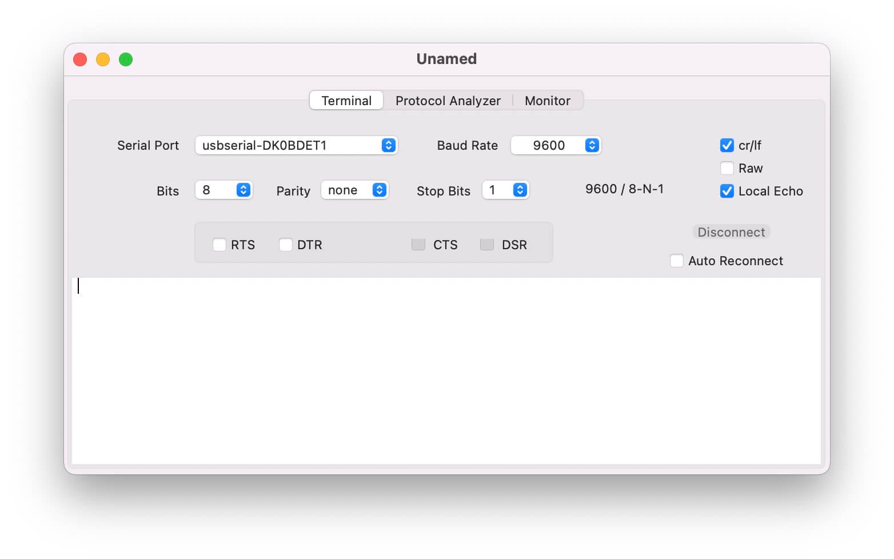The width and height of the screenshot is (894, 559).
Task: Enable the Raw checkbox
Action: pos(727,168)
